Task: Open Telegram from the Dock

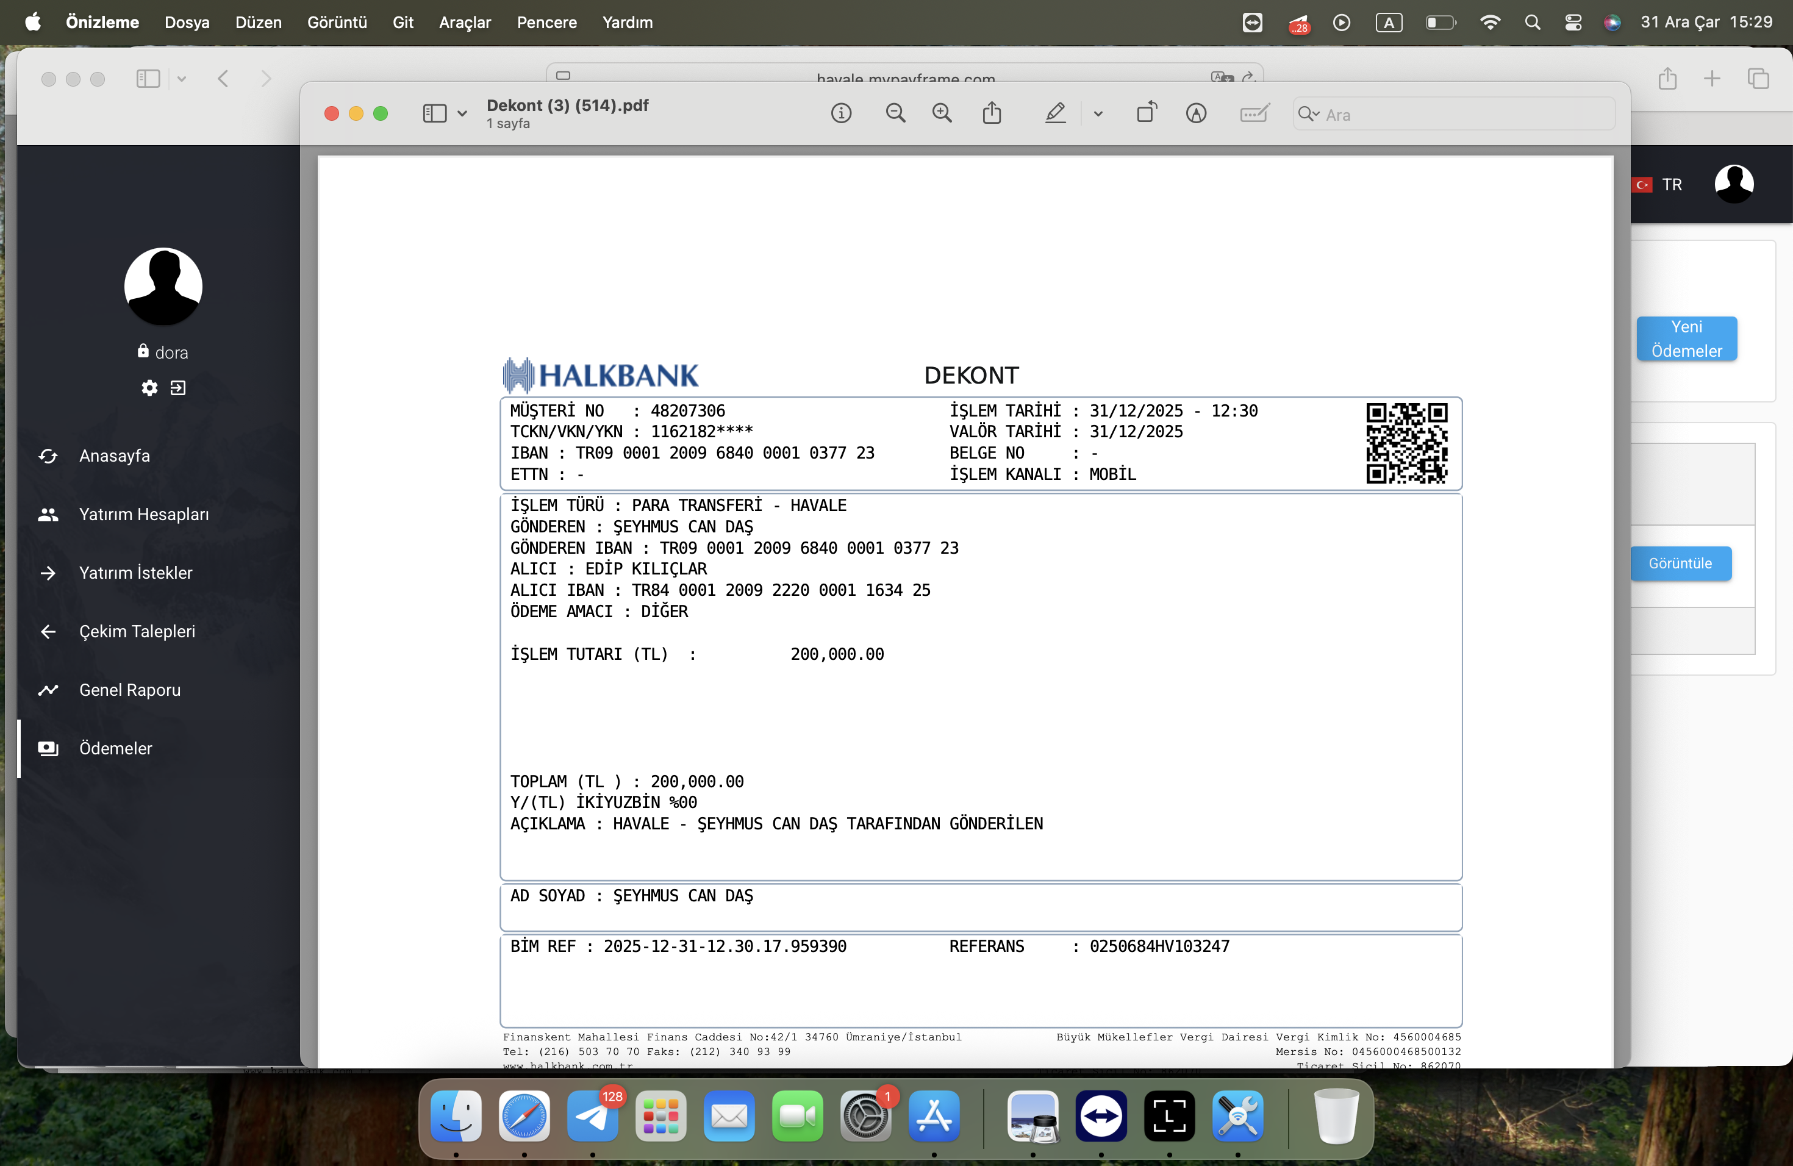Action: click(593, 1115)
